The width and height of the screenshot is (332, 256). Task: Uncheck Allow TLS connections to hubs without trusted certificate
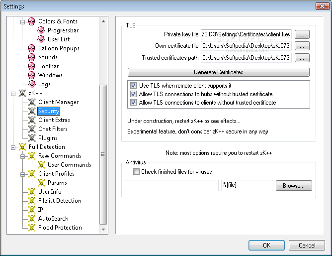pos(133,94)
